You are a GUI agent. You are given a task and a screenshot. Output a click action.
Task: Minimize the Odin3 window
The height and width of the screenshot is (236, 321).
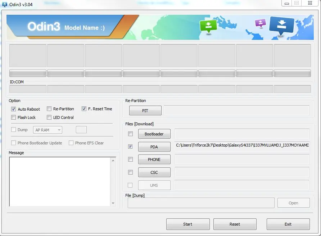[287, 3]
